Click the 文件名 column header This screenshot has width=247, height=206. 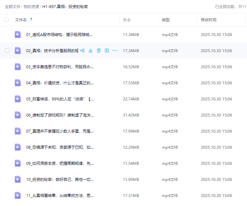pyautogui.click(x=21, y=20)
